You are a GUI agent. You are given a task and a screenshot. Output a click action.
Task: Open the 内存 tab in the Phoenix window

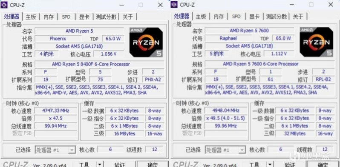tap(49, 17)
